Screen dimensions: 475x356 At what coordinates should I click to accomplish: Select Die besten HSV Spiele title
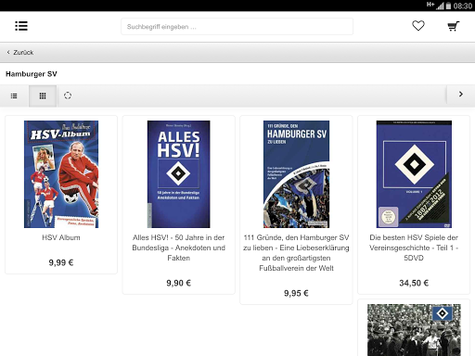tap(414, 248)
